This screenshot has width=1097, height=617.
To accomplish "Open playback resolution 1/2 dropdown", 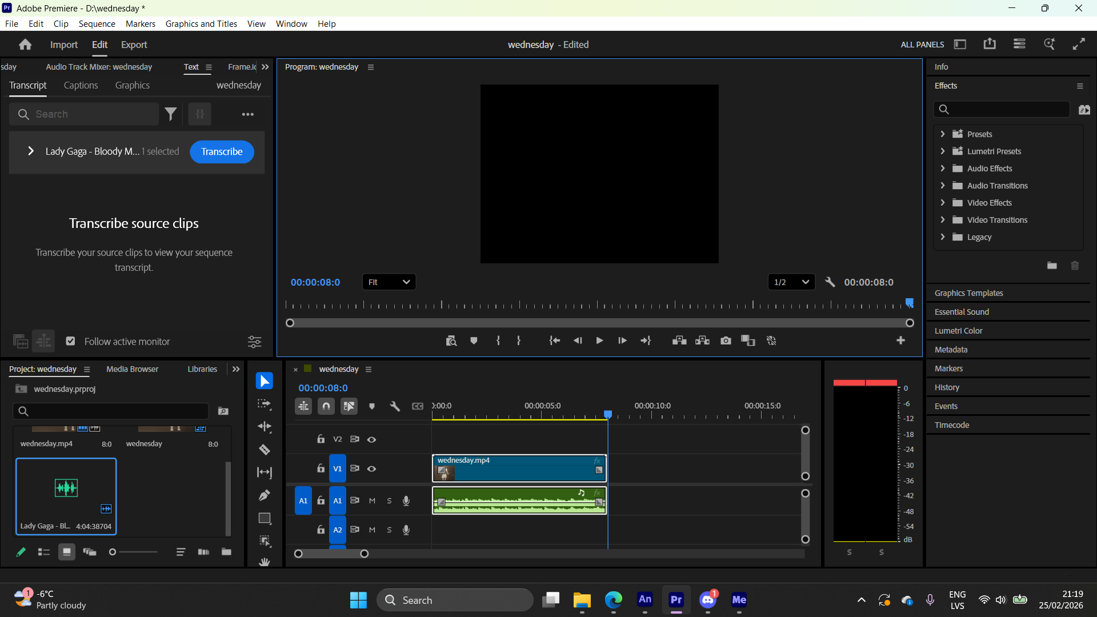I will (x=791, y=282).
